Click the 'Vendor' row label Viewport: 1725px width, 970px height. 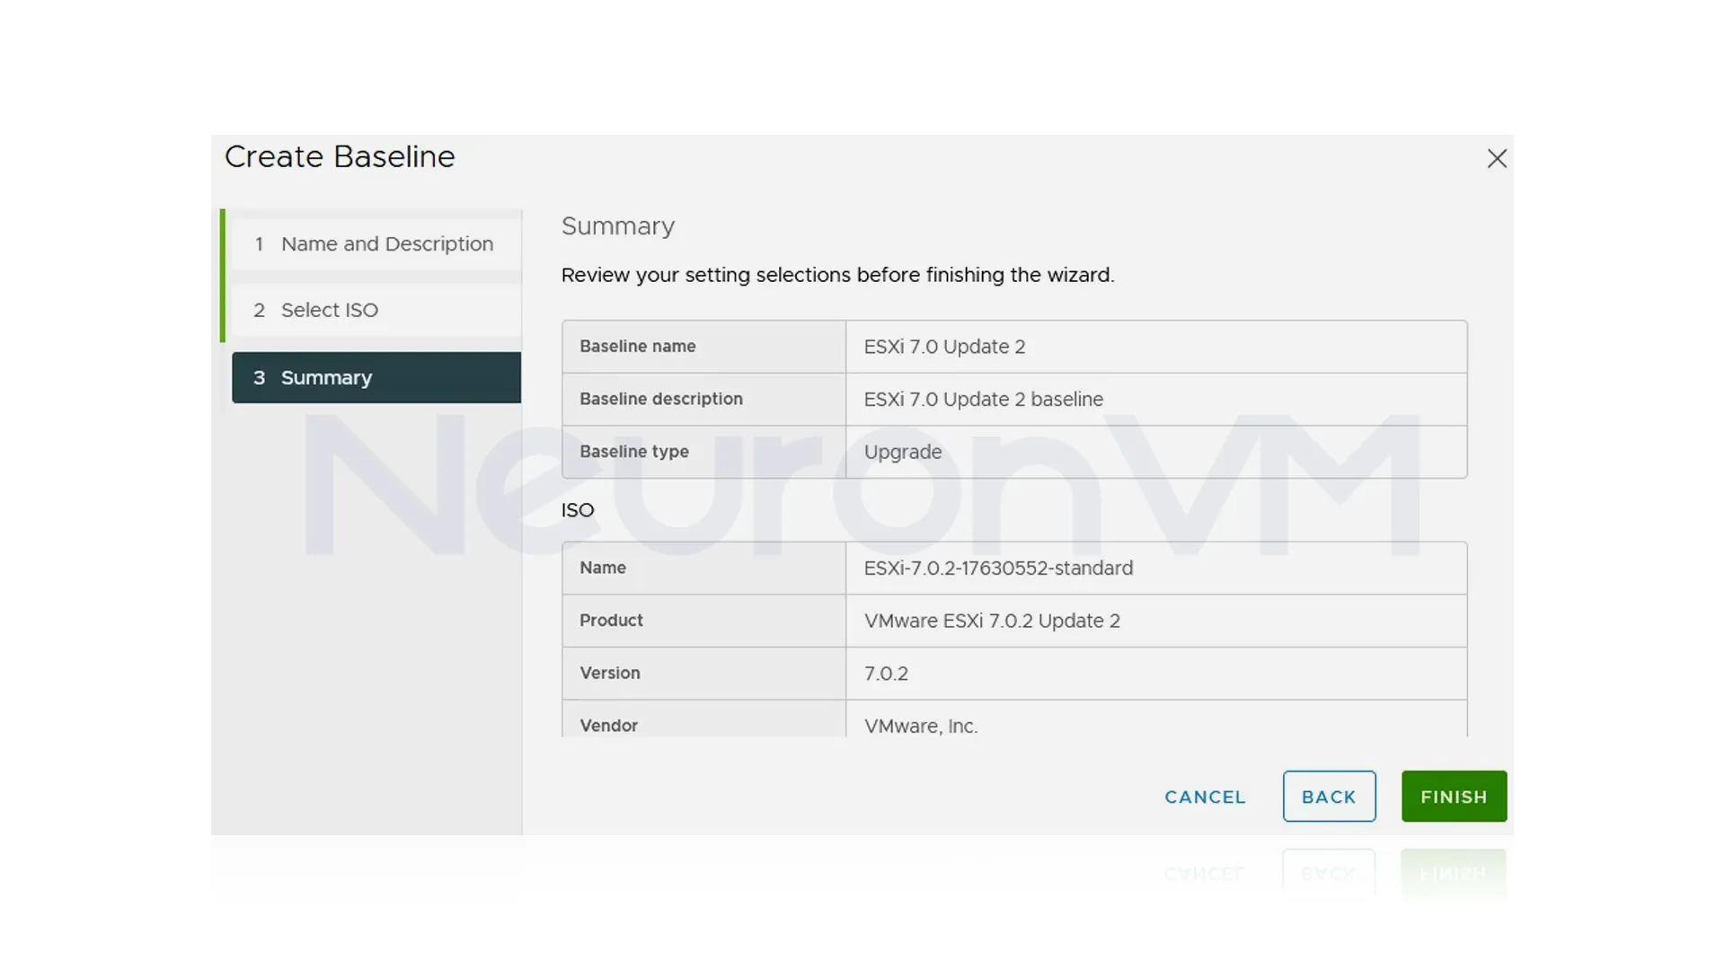click(608, 725)
